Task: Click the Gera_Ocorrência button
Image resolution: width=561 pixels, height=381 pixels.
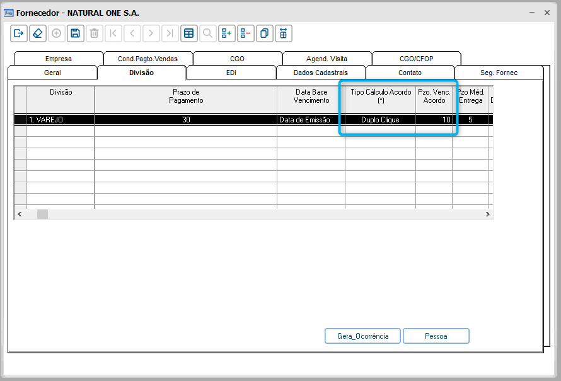Action: tap(363, 336)
